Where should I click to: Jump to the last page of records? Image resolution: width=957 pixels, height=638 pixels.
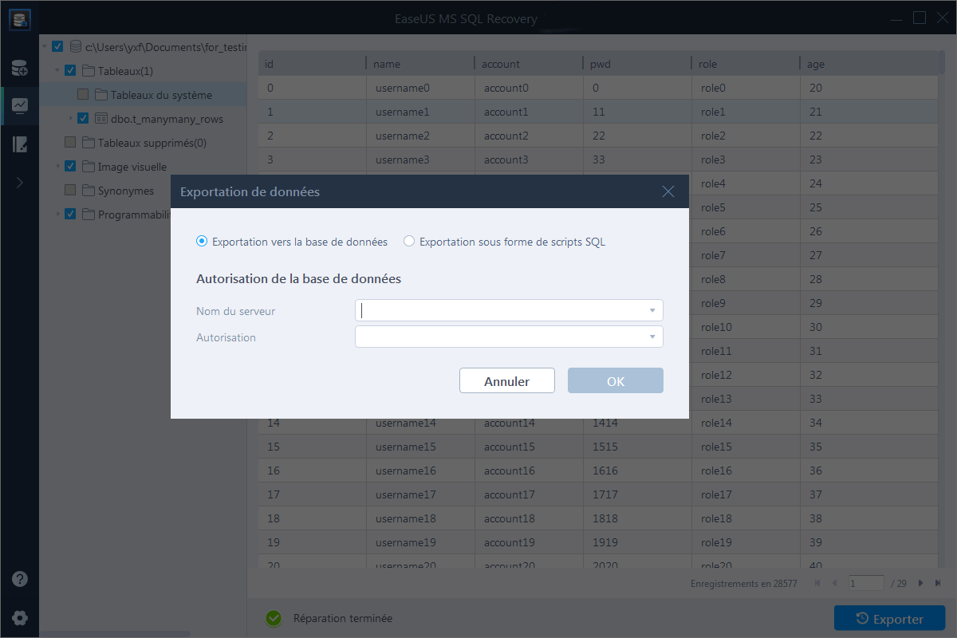[x=937, y=584]
